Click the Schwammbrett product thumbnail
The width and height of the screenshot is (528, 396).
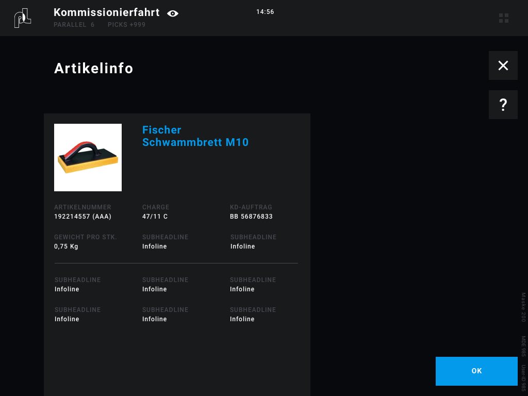tap(88, 158)
